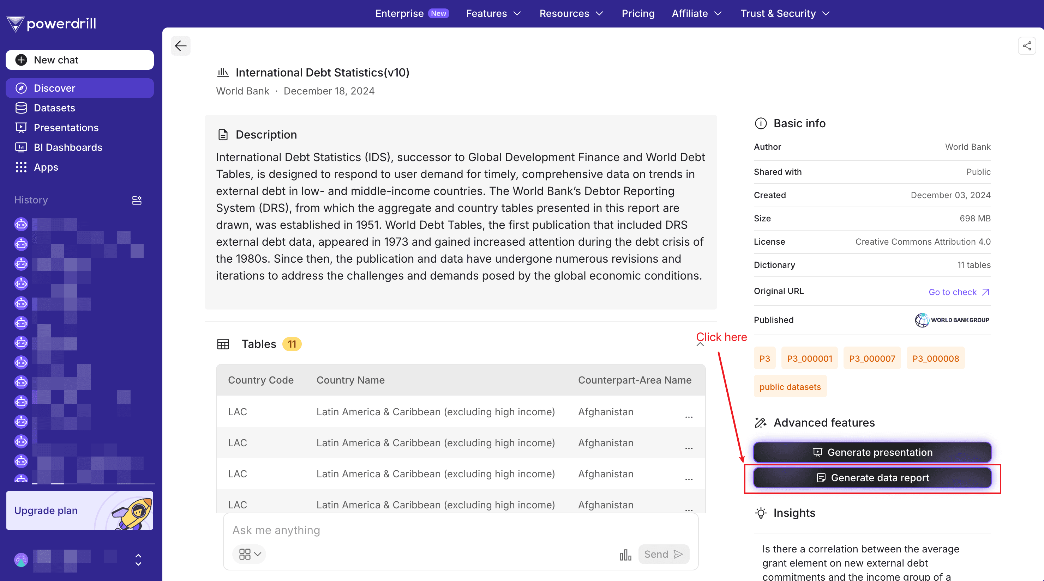Collapse the Tables section chevron
1044x581 pixels.
(700, 344)
